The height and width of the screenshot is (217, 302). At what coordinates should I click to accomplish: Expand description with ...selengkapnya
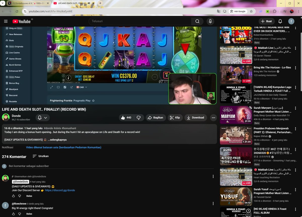pyautogui.click(x=57, y=140)
